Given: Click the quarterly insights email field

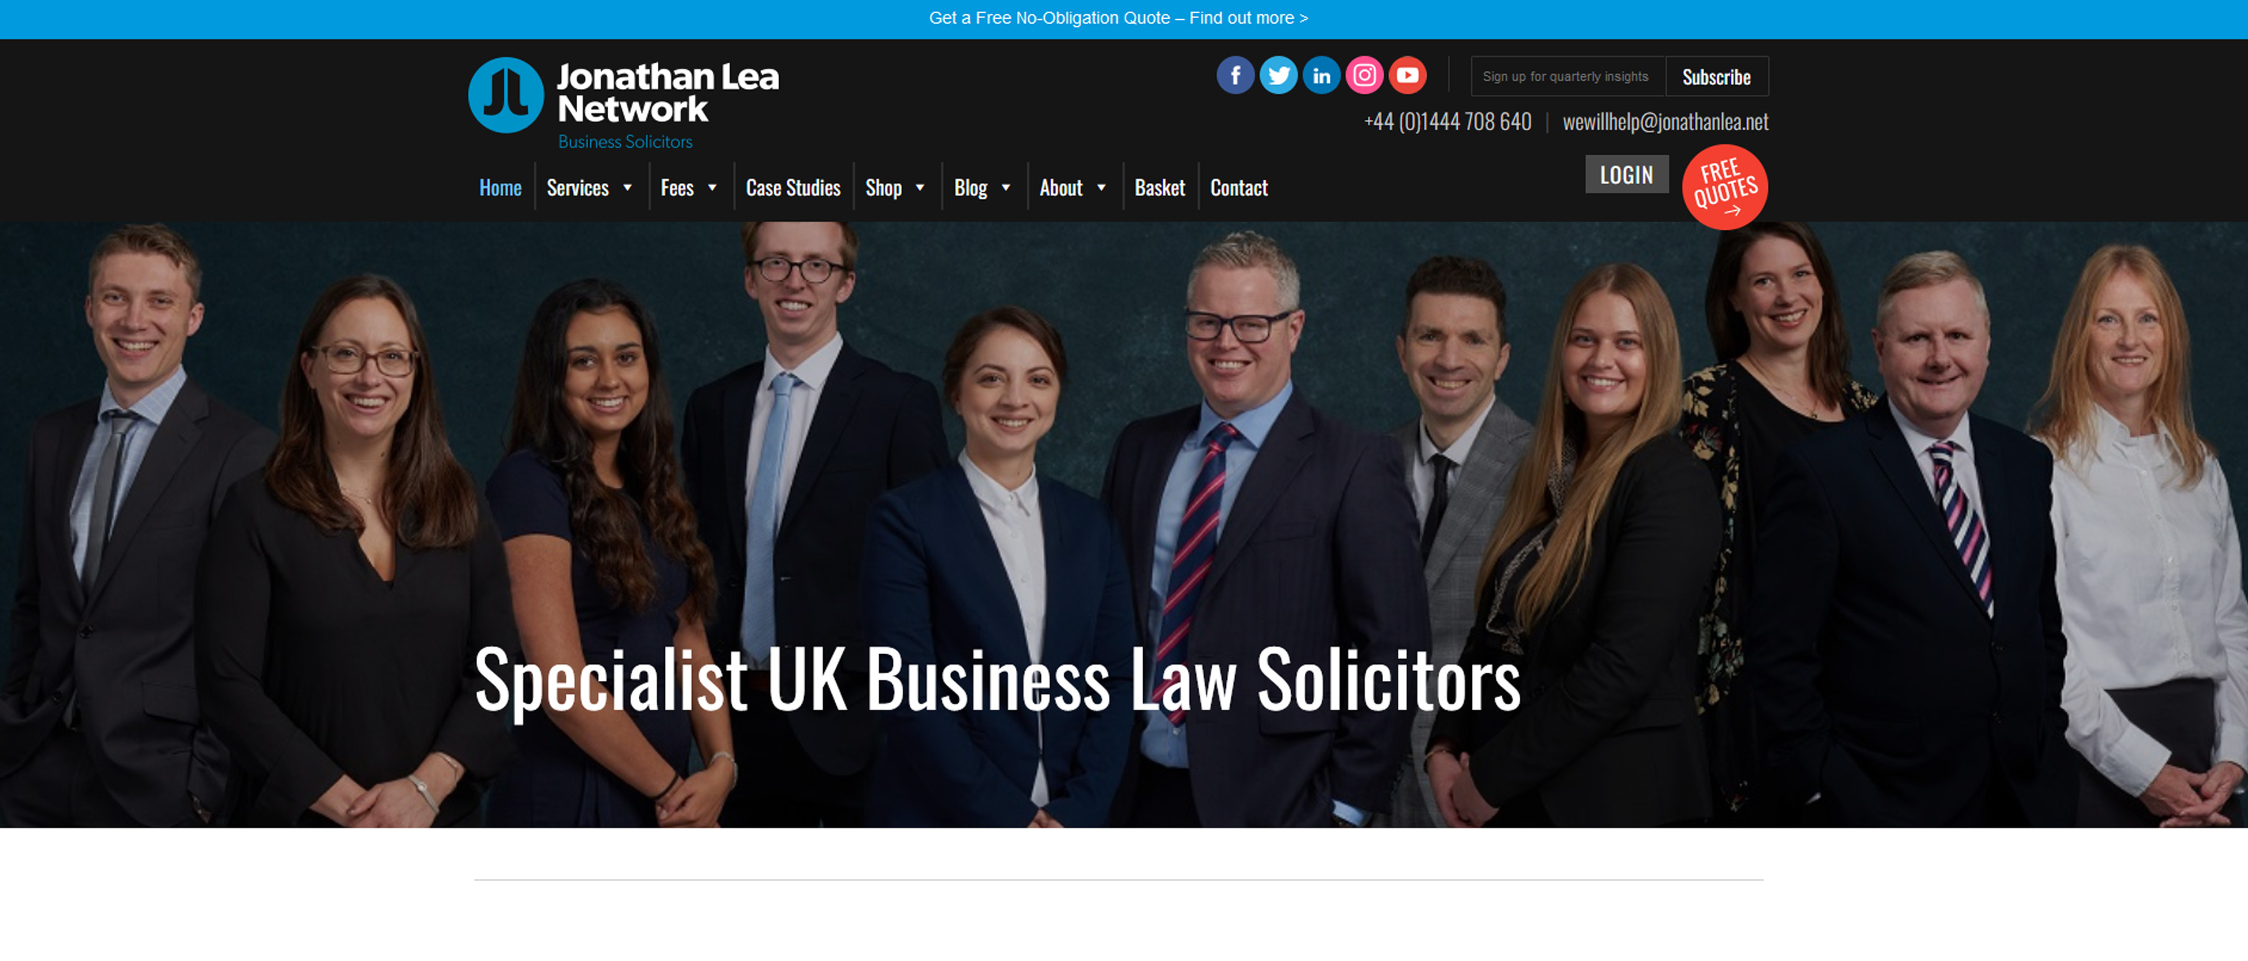Looking at the screenshot, I should click(x=1567, y=77).
